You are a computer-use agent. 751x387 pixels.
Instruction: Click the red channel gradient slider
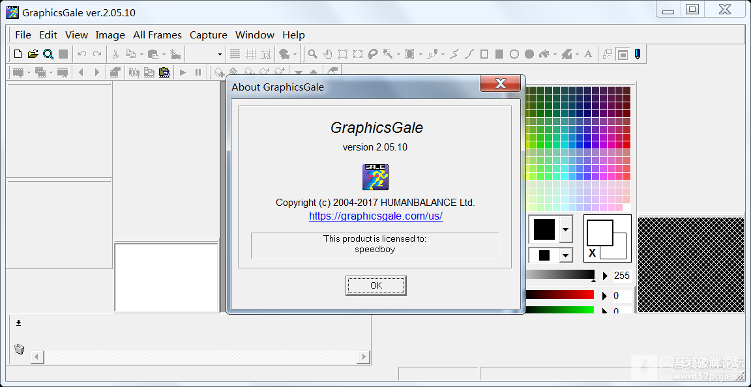pos(560,294)
